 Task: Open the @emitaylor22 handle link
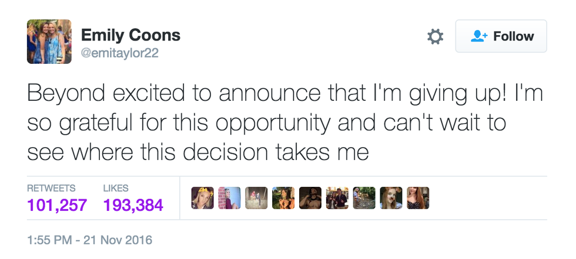pyautogui.click(x=119, y=54)
